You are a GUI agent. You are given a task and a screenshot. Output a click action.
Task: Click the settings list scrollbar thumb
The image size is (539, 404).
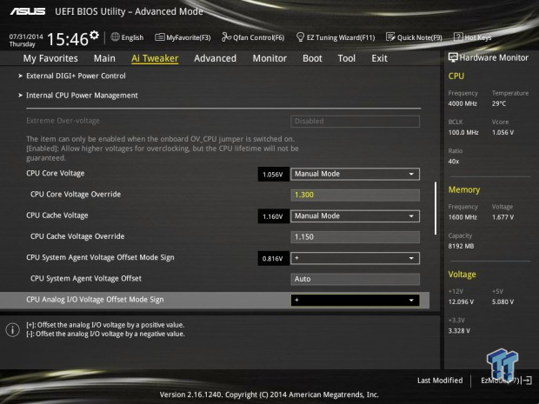(436, 209)
